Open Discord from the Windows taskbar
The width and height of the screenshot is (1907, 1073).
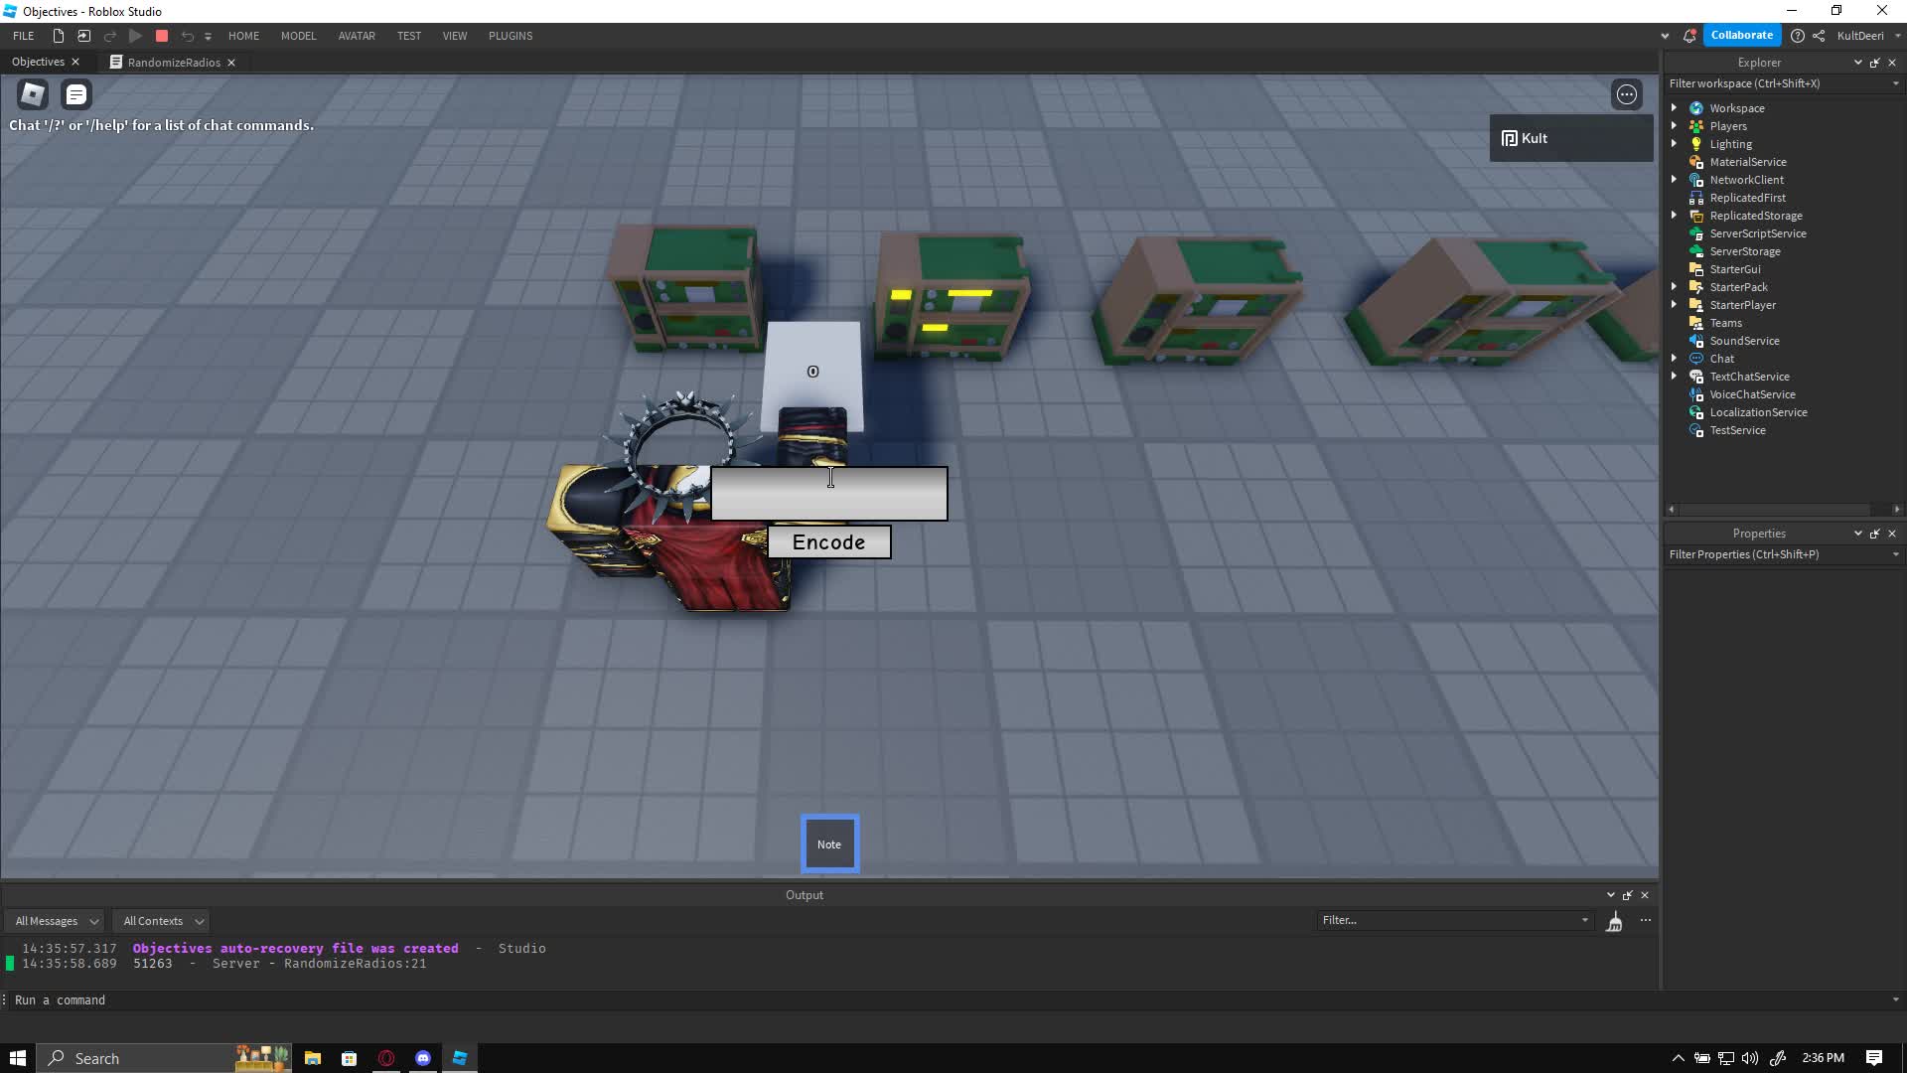coord(423,1058)
